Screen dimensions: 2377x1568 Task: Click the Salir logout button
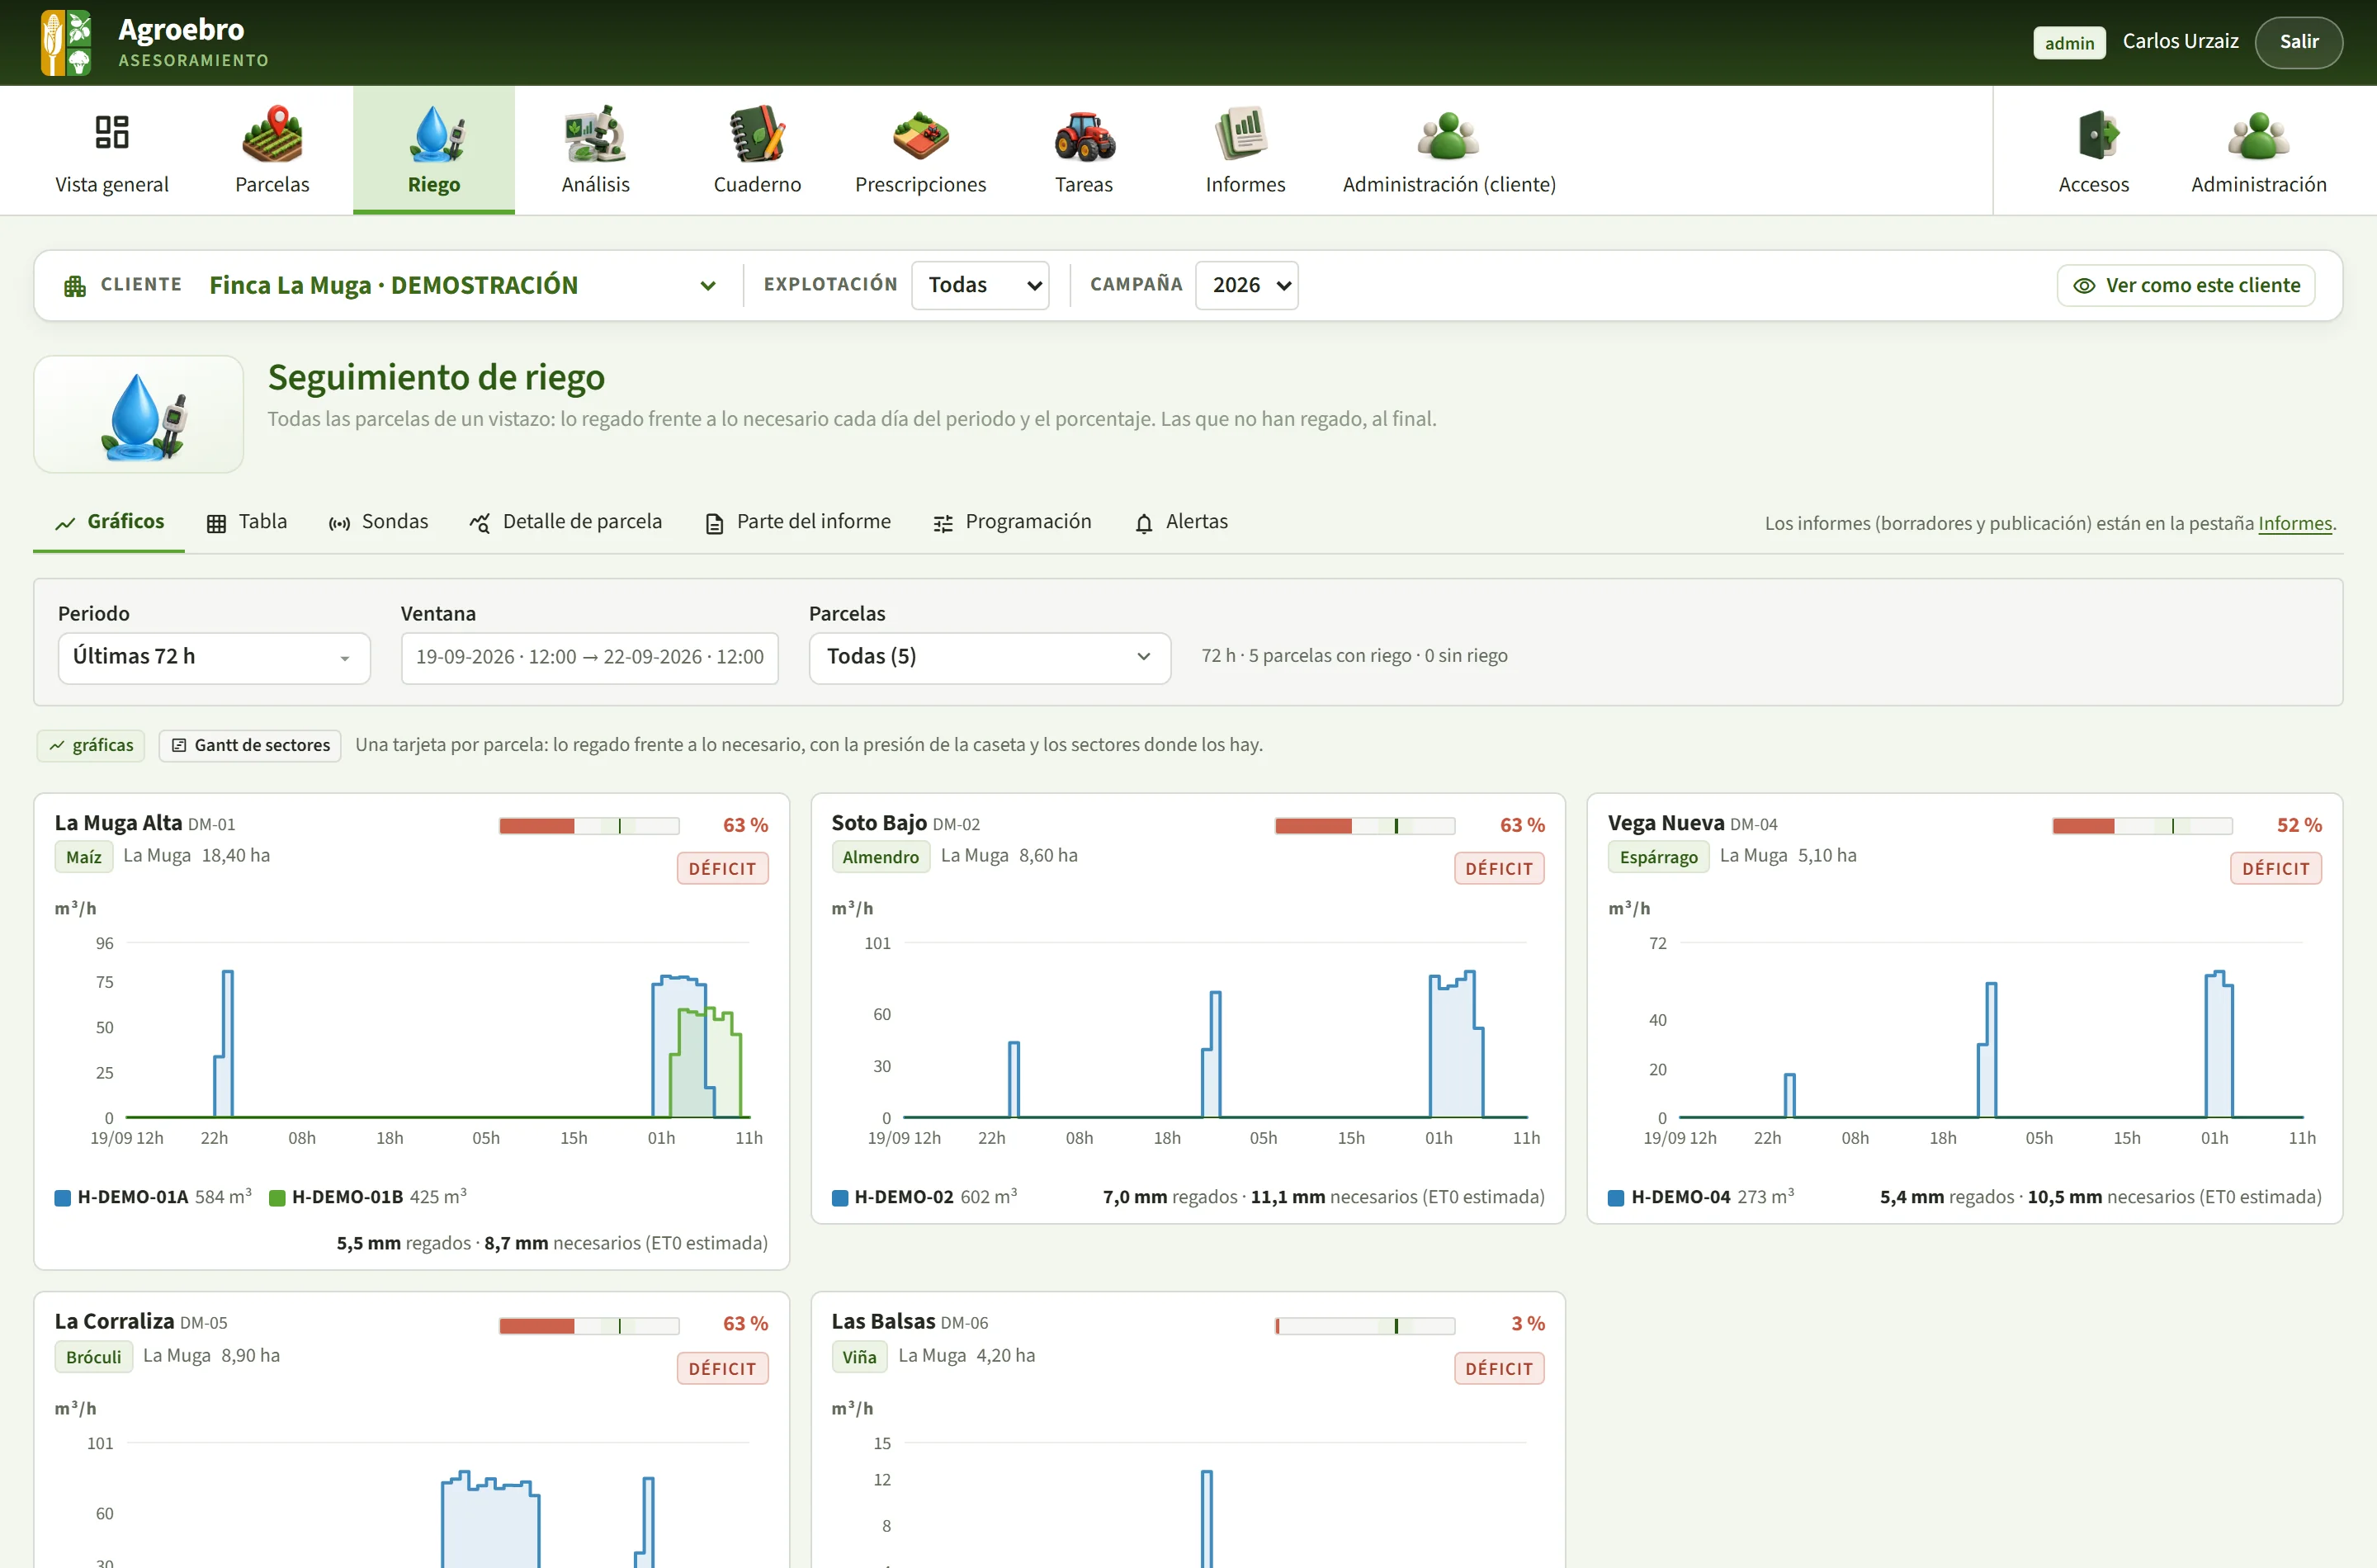(x=2298, y=42)
